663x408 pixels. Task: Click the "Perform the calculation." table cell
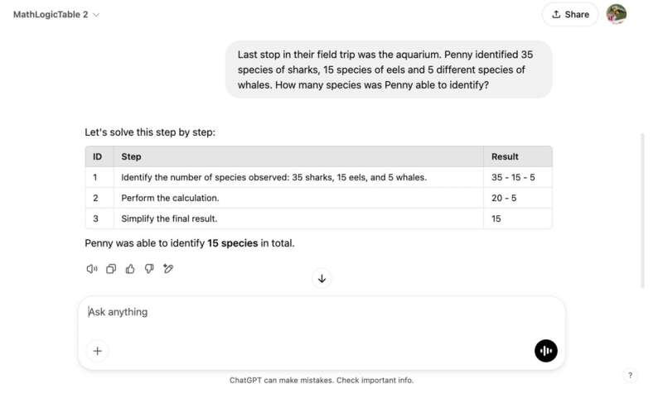click(x=170, y=198)
